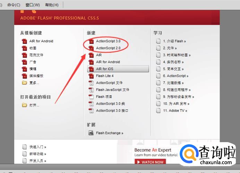The height and width of the screenshot is (173, 240).
Task: Open lesson 9. 为移动设备发布
Action: click(179, 97)
